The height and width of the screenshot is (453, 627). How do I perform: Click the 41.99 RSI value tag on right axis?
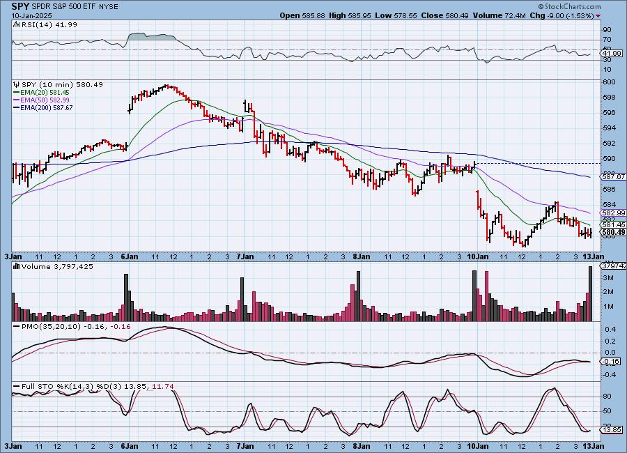612,53
